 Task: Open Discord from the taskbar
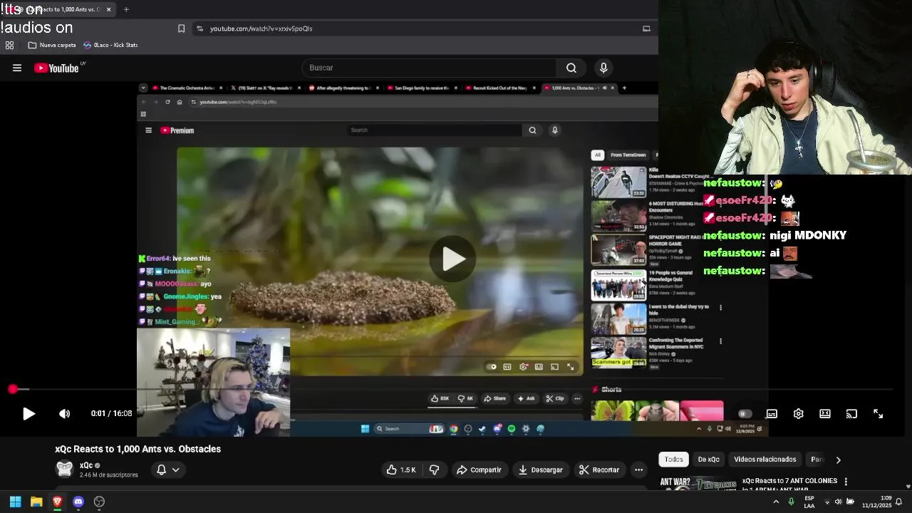point(78,502)
